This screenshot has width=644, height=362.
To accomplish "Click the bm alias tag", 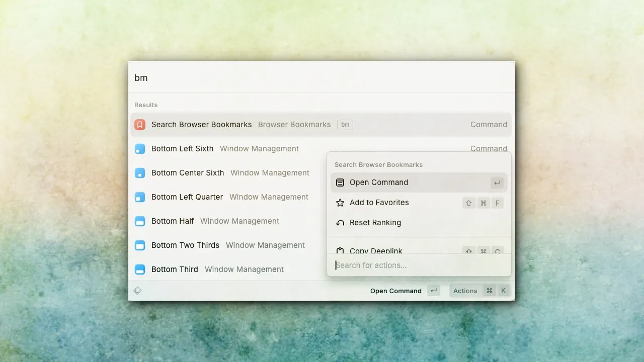I will [x=345, y=125].
